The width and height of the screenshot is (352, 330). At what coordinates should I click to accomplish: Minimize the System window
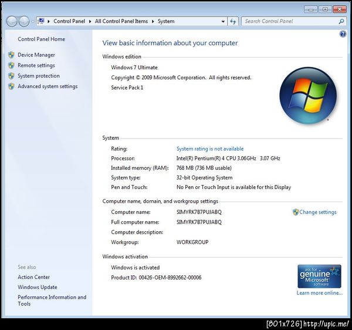coord(311,9)
